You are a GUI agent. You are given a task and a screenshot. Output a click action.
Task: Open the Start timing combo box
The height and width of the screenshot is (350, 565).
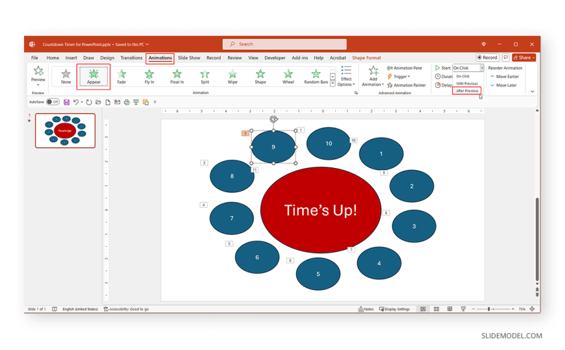468,68
